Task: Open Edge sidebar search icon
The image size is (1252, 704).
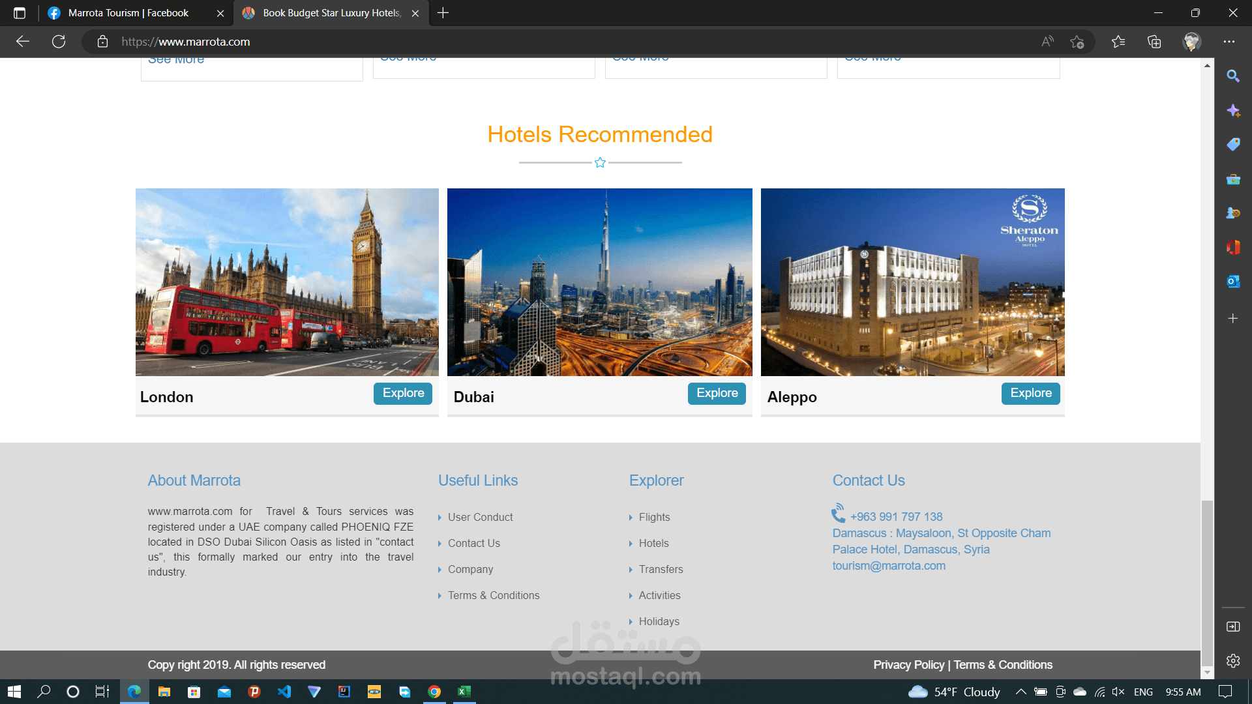Action: click(x=1232, y=76)
